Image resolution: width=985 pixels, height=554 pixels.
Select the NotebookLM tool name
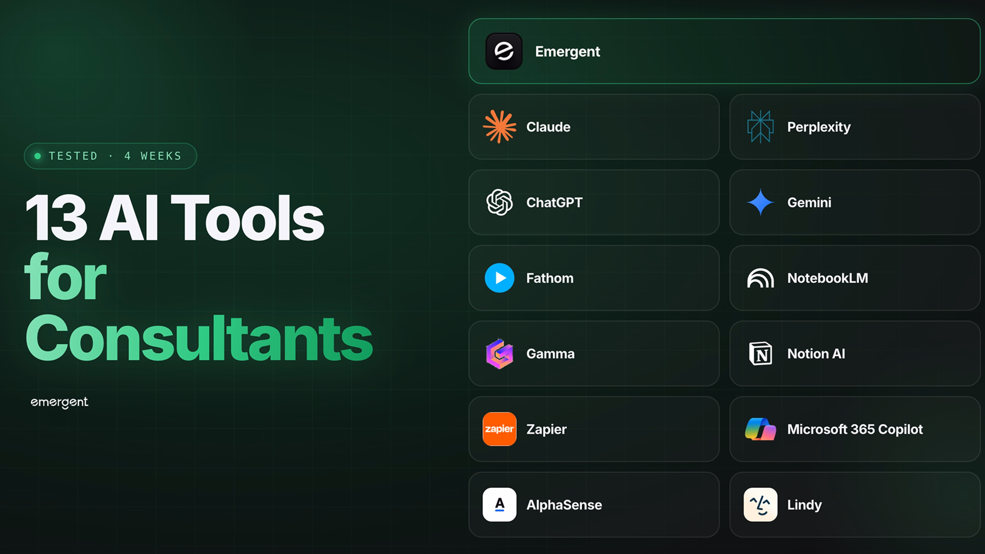828,278
